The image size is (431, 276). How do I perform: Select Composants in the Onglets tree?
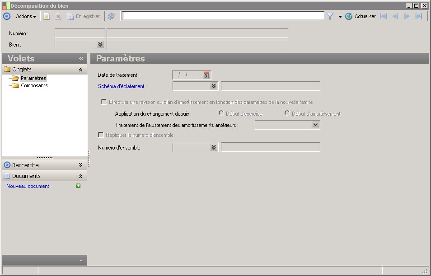[34, 85]
